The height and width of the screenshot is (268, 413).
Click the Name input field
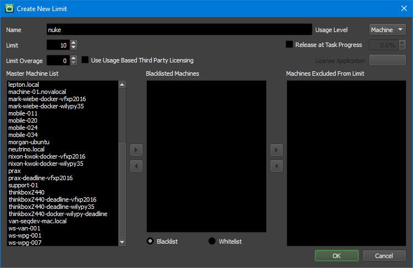[x=179, y=29]
